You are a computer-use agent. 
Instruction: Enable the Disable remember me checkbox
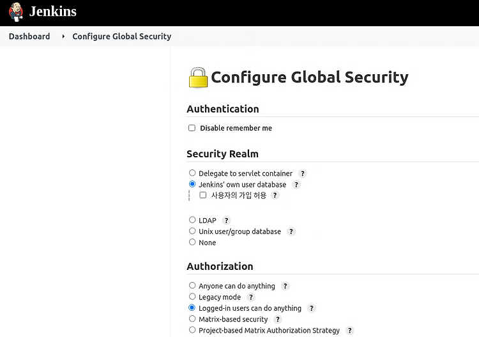click(192, 128)
